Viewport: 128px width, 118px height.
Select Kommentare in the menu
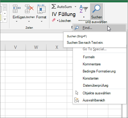99,64
